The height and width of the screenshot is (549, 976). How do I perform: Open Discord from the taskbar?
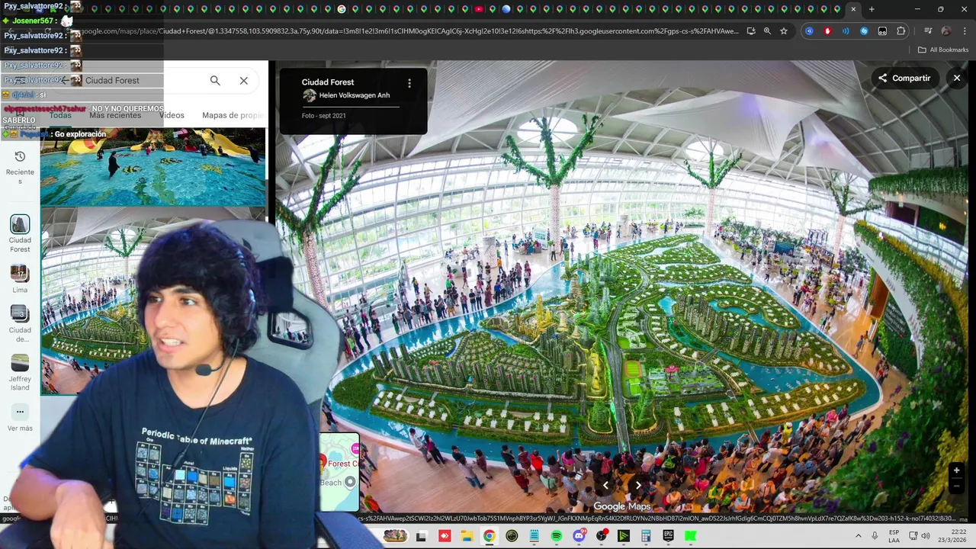(579, 536)
